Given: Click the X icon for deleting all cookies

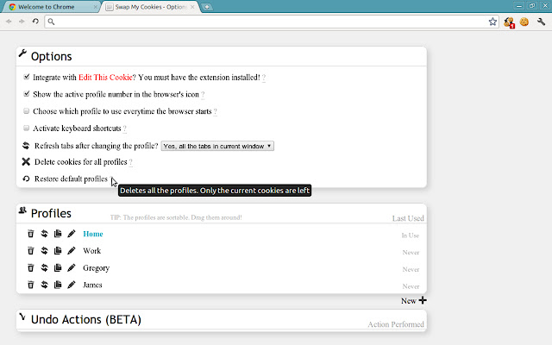Looking at the screenshot, I should [26, 161].
